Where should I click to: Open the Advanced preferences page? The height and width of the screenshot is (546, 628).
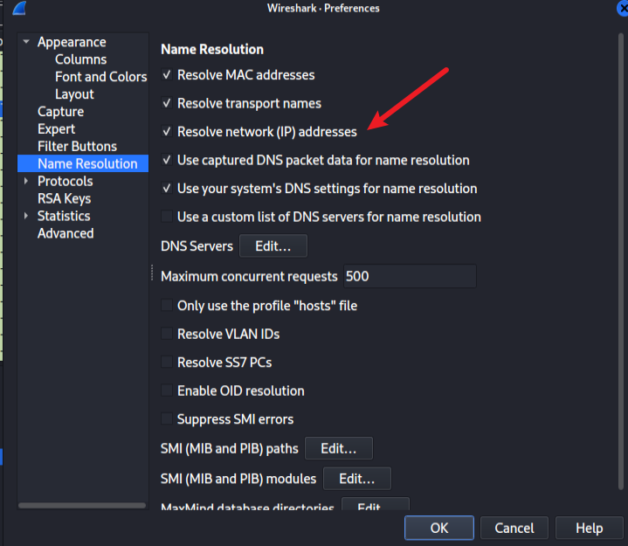[x=66, y=233]
